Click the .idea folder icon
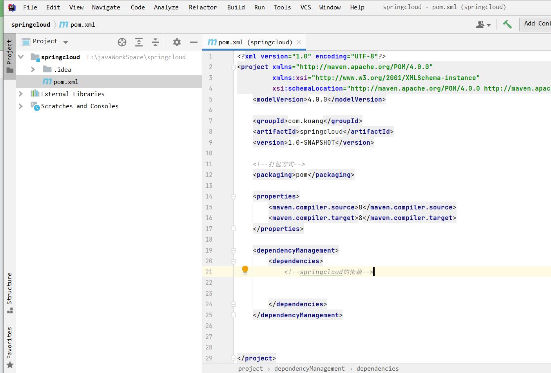The image size is (551, 373). 47,69
